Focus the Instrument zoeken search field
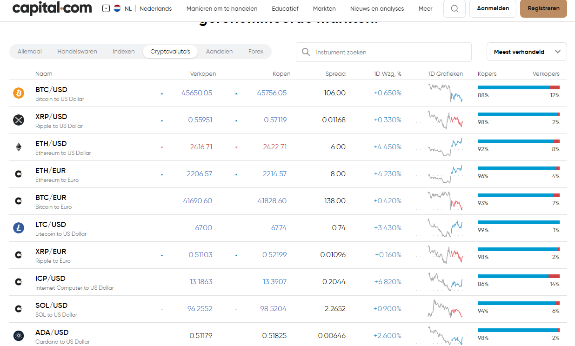The width and height of the screenshot is (575, 346). click(x=384, y=52)
